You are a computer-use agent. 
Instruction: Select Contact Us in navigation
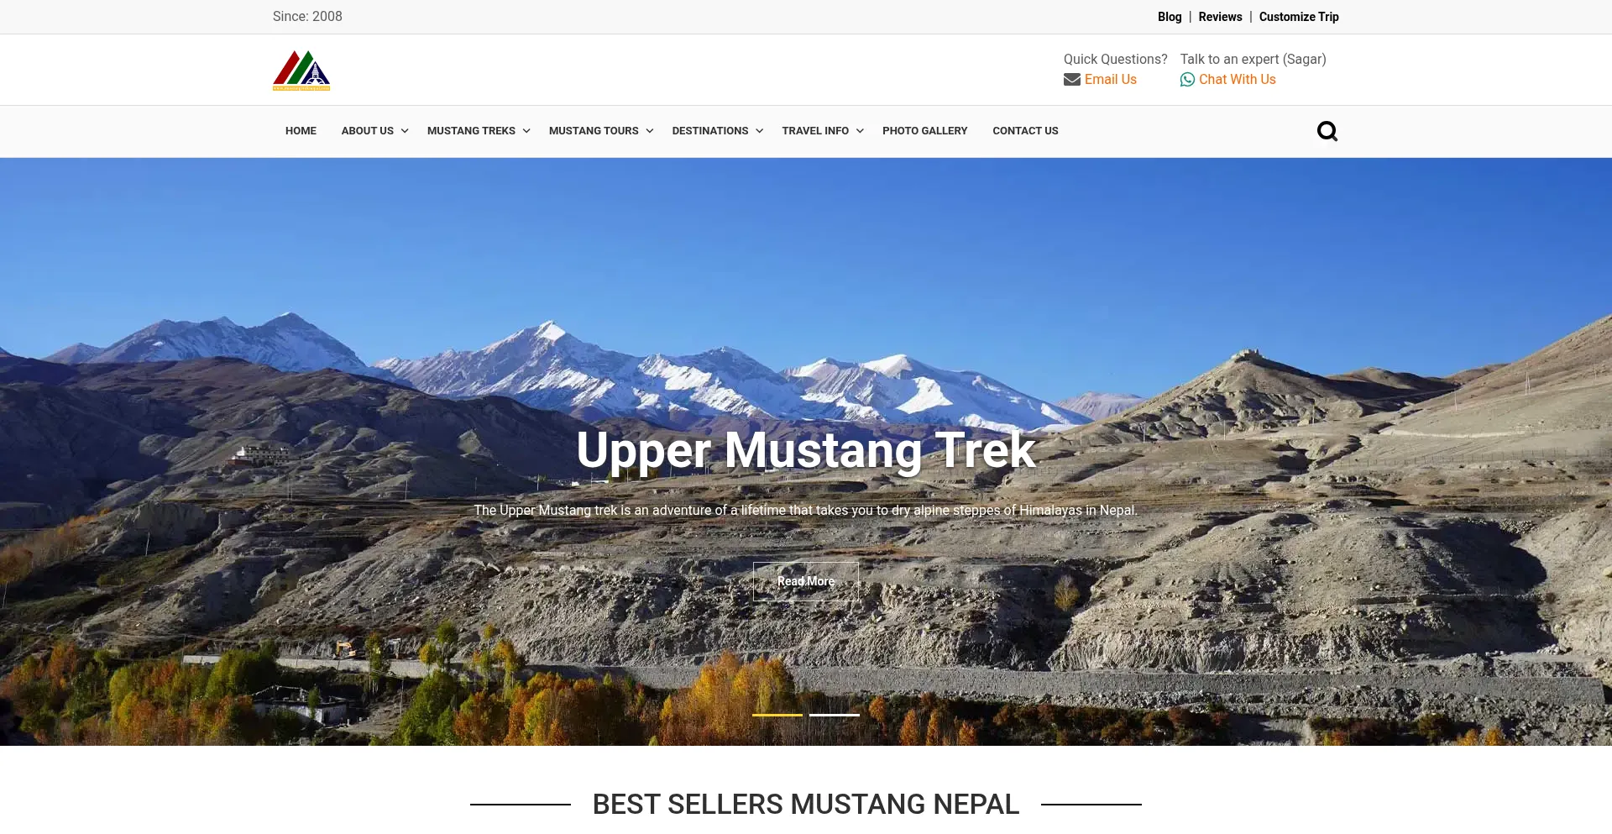click(x=1025, y=131)
